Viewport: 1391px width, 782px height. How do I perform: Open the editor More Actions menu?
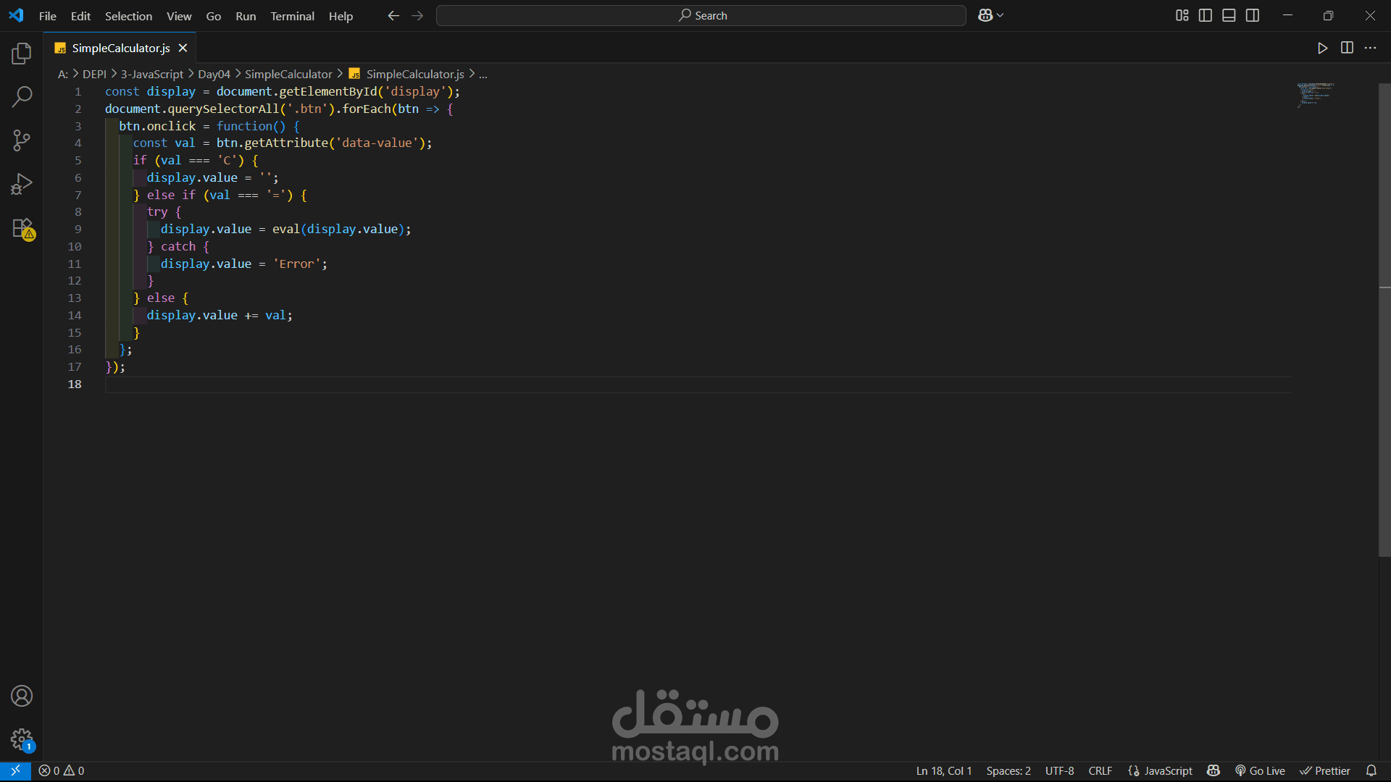tap(1370, 48)
